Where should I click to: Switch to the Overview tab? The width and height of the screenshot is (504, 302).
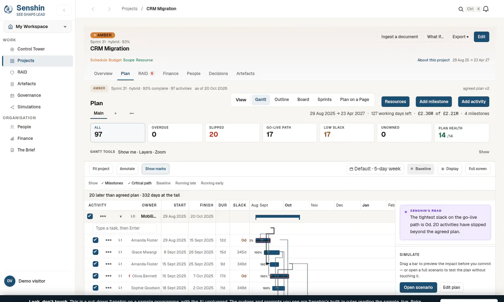click(x=103, y=74)
